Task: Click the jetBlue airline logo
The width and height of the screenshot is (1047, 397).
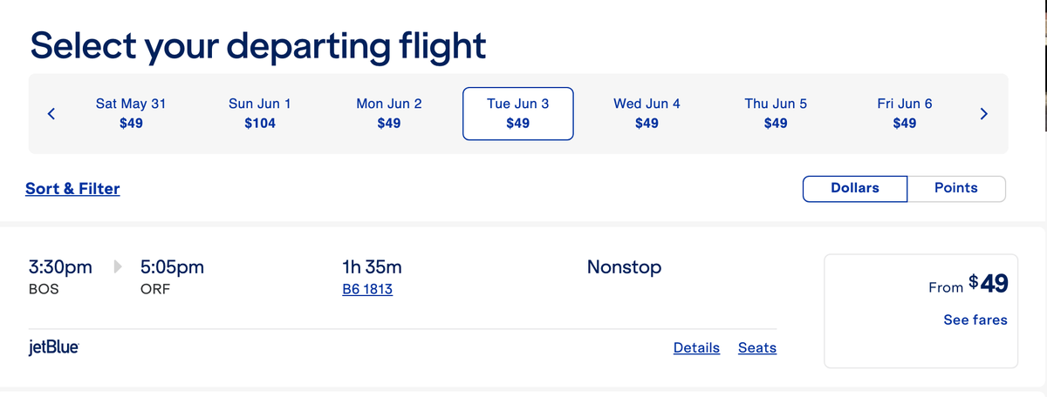Action: 54,347
